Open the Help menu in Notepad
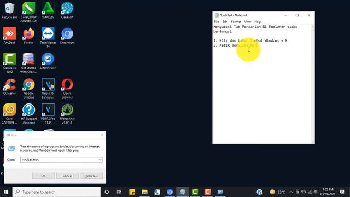Viewport: 350px width, 197px height. coord(258,22)
